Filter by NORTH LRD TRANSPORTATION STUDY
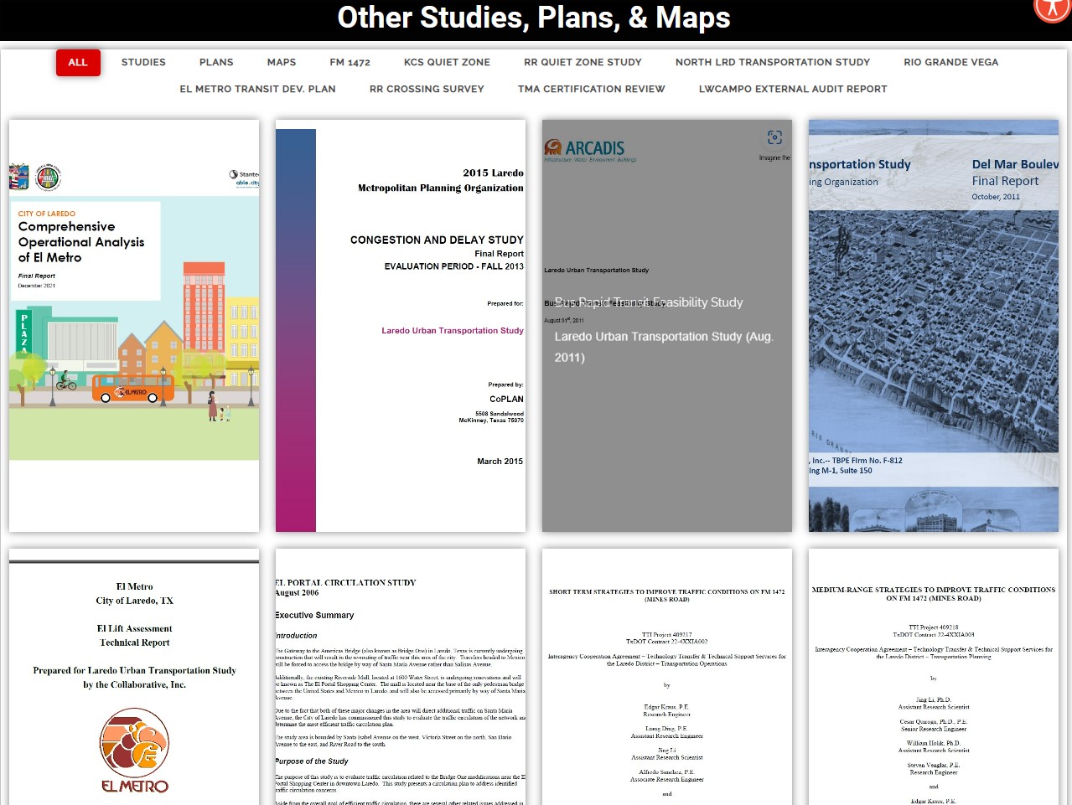The height and width of the screenshot is (805, 1072). coord(771,62)
